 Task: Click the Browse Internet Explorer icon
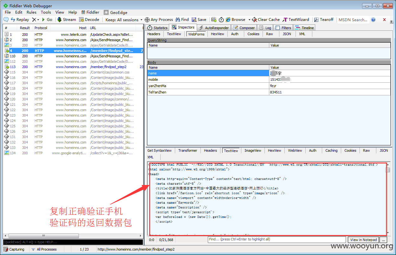pos(228,20)
